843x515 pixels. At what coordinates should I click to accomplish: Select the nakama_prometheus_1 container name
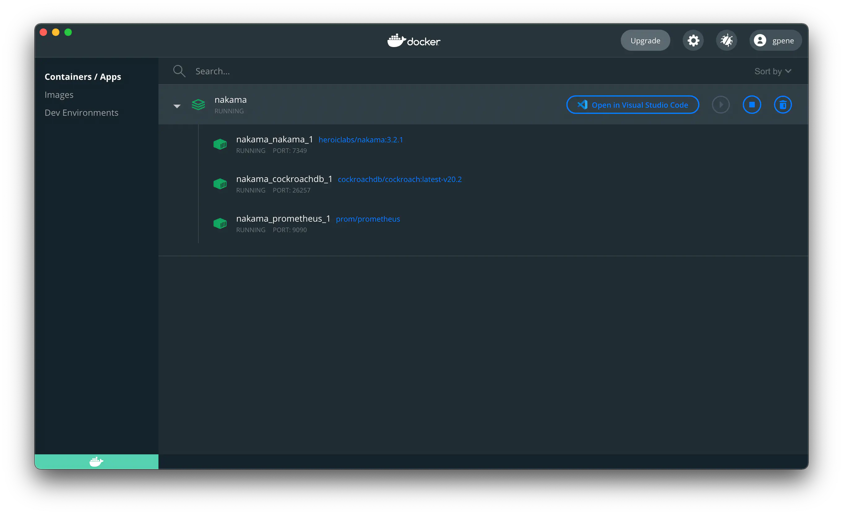283,219
